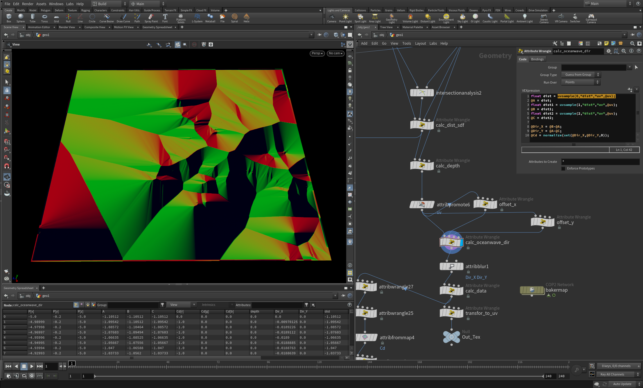
Task: Expand the Persp viewport menu
Action: pyautogui.click(x=317, y=53)
